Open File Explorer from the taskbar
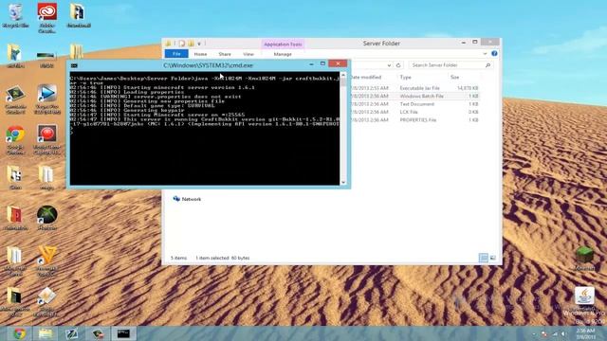Viewport: 607px width, 341px height. tap(46, 333)
